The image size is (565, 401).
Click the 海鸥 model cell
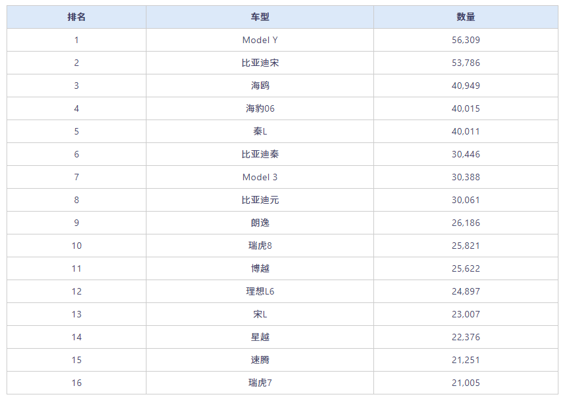pos(260,86)
